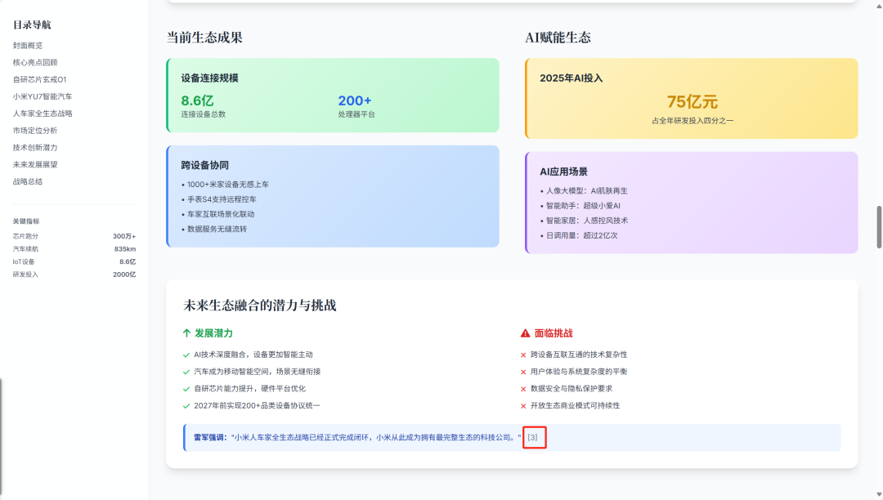The image size is (883, 500).
Task: Click checkmark beside 2027年前实现200+品类
Action: 186,405
